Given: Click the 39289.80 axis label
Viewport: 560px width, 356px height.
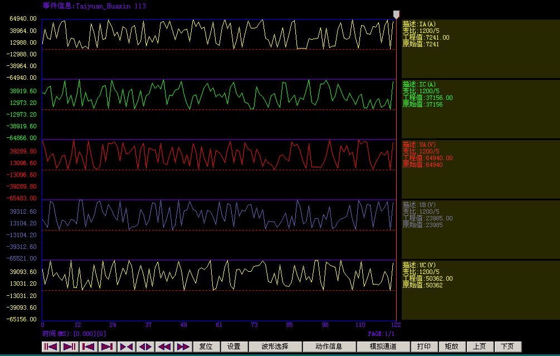Looking at the screenshot, I should coord(23,151).
